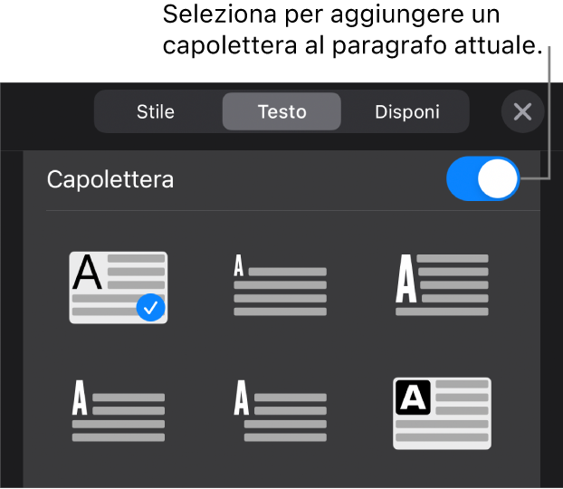Choose the hanging margin A drop cap style
The width and height of the screenshot is (563, 489).
pos(281,412)
